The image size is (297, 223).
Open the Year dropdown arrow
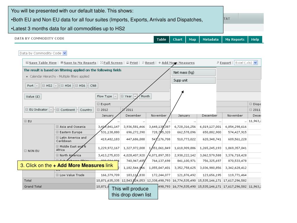pyautogui.click(x=135, y=96)
